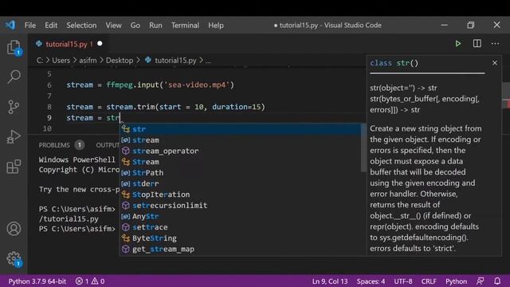Click 'asifm' in the breadcrumb path
This screenshot has height=287, width=510.
click(x=88, y=61)
